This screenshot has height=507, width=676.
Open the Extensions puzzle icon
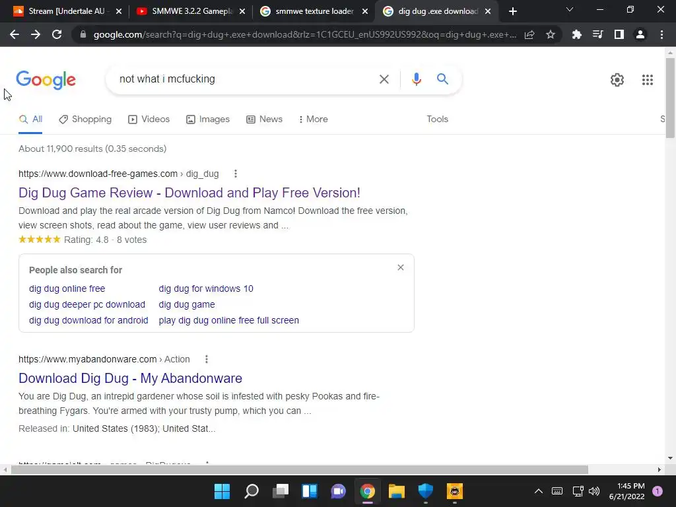coord(576,34)
